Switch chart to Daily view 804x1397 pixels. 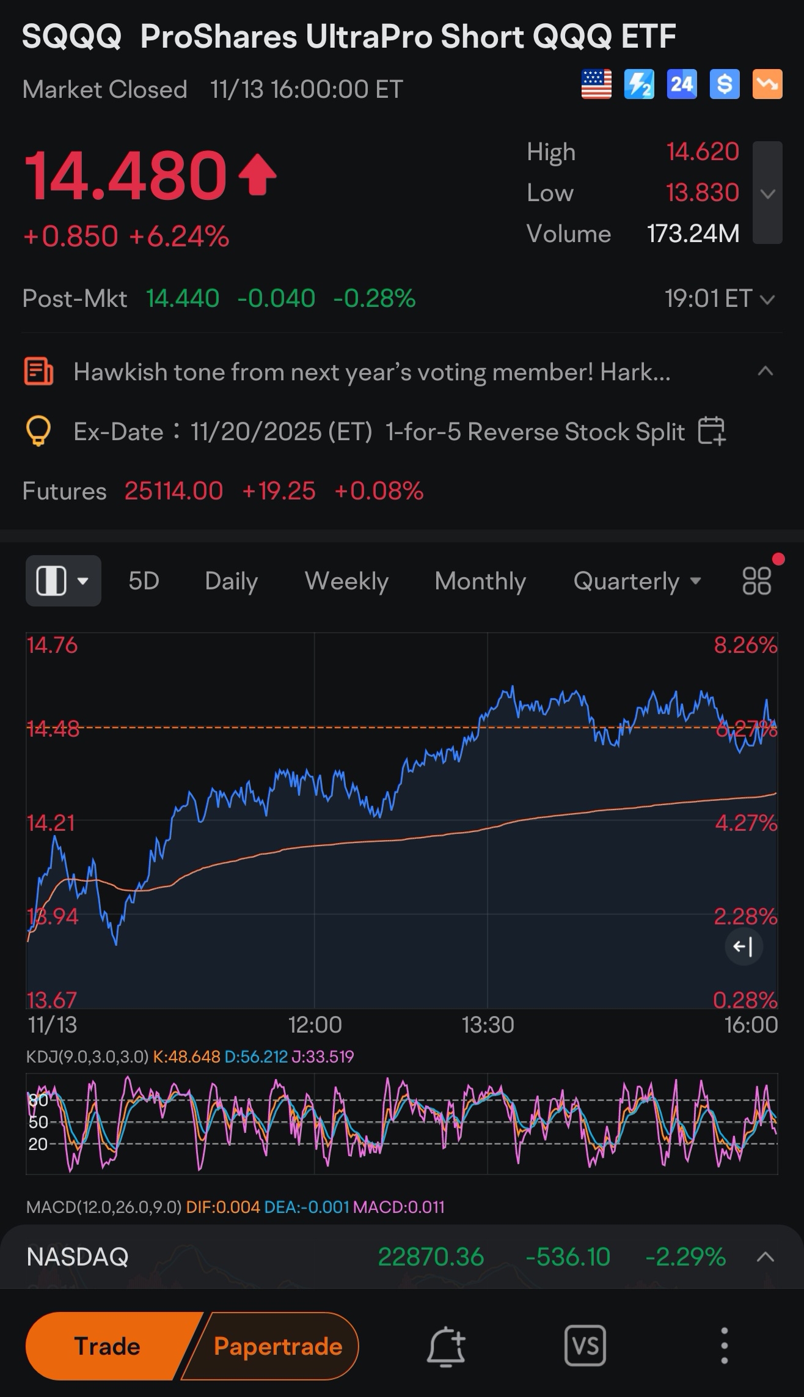pyautogui.click(x=231, y=581)
